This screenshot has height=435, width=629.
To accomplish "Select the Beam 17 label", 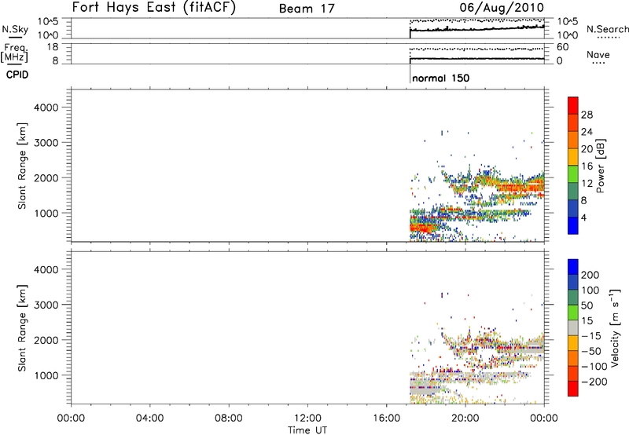I will (307, 9).
